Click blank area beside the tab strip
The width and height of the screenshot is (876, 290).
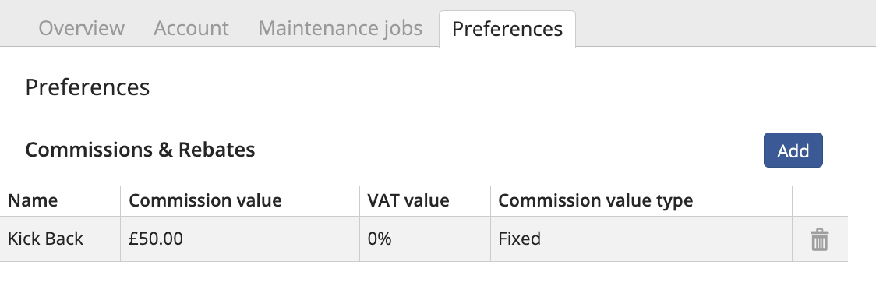pos(725,23)
